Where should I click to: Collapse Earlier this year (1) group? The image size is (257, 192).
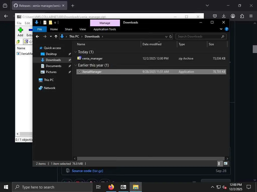76,65
